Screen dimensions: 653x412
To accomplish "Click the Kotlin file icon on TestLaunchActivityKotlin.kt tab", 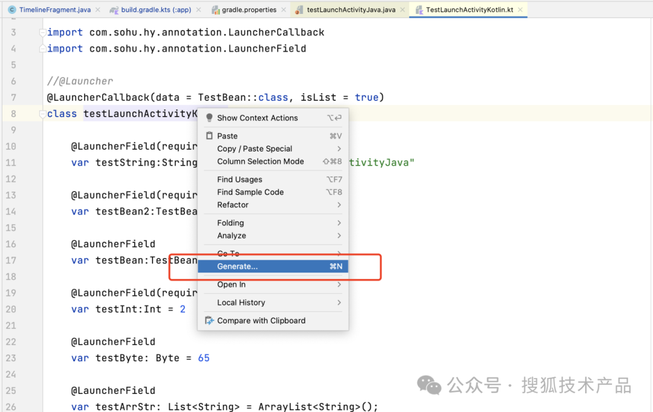I will (419, 10).
